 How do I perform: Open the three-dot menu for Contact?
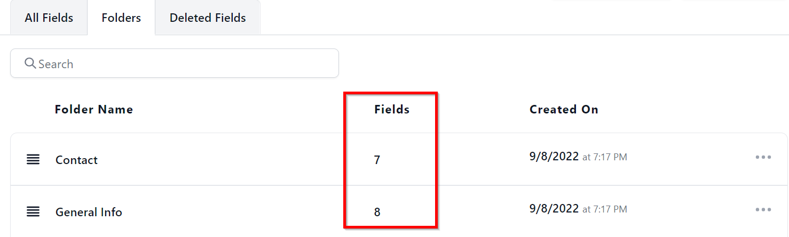[x=763, y=158]
